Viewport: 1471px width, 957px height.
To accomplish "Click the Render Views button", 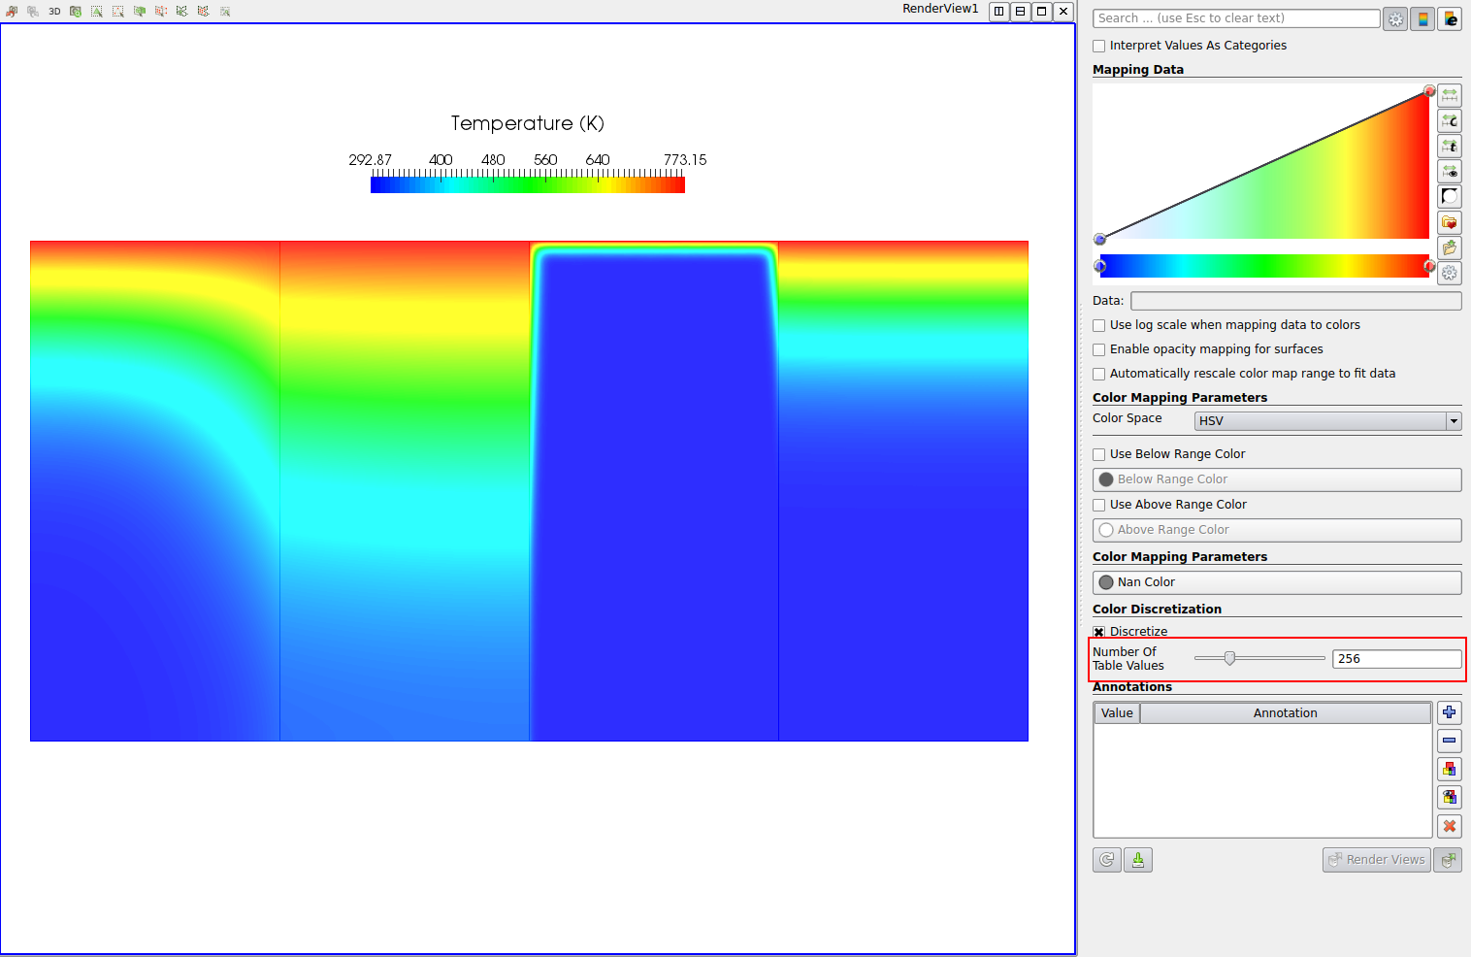I will click(x=1377, y=860).
